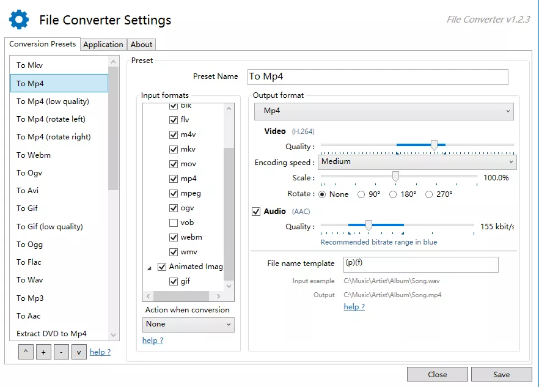Disable the Audio checkbox
Image resolution: width=539 pixels, height=387 pixels.
point(256,212)
